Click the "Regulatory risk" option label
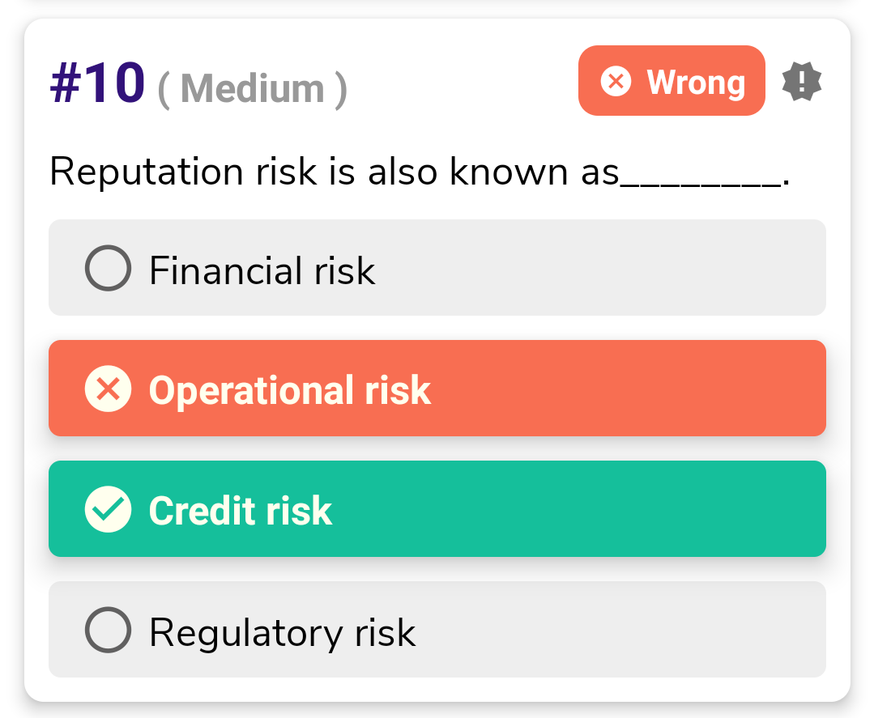This screenshot has height=718, width=874. click(x=282, y=632)
